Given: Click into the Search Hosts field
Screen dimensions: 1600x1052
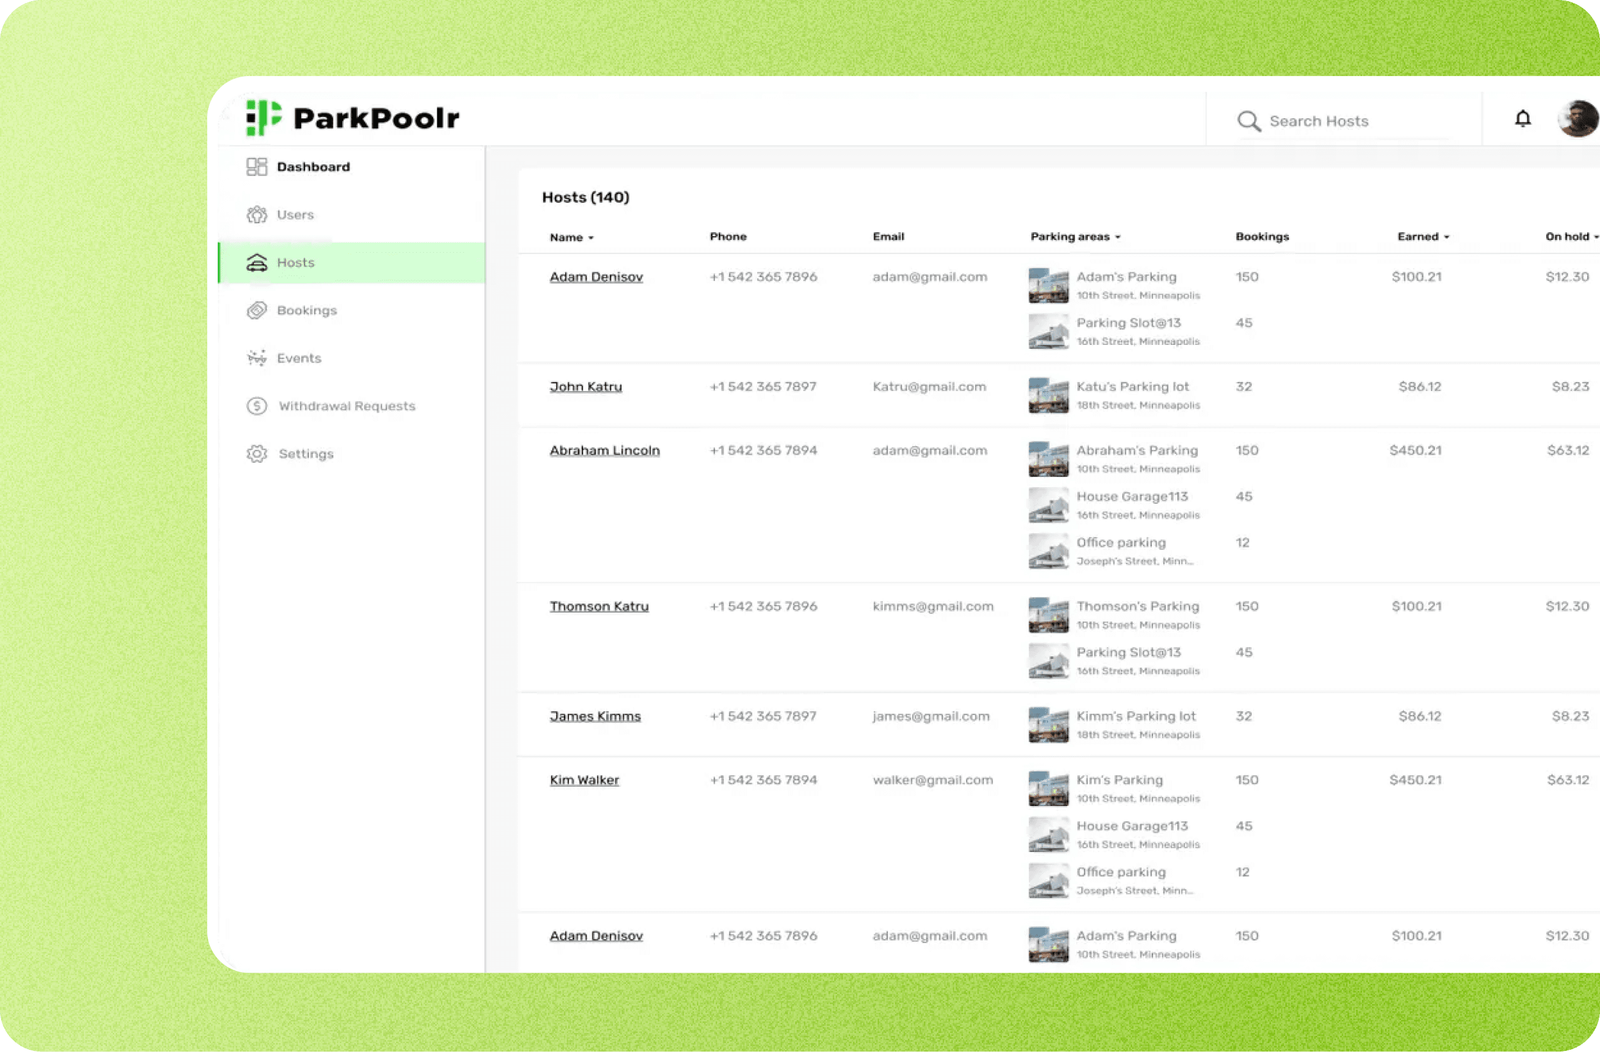Looking at the screenshot, I should coord(1351,121).
